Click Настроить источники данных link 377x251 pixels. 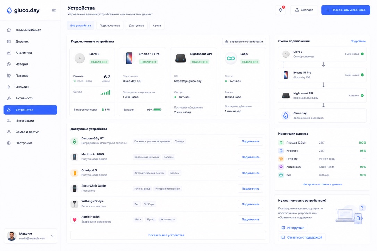pyautogui.click(x=322, y=184)
